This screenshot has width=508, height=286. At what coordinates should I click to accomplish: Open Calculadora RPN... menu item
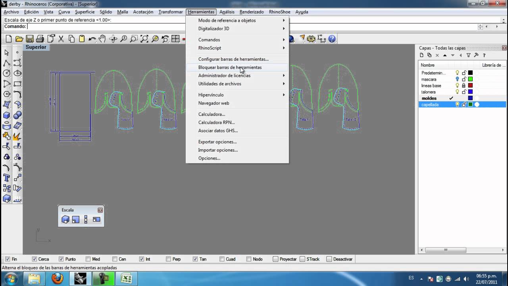pos(237,122)
